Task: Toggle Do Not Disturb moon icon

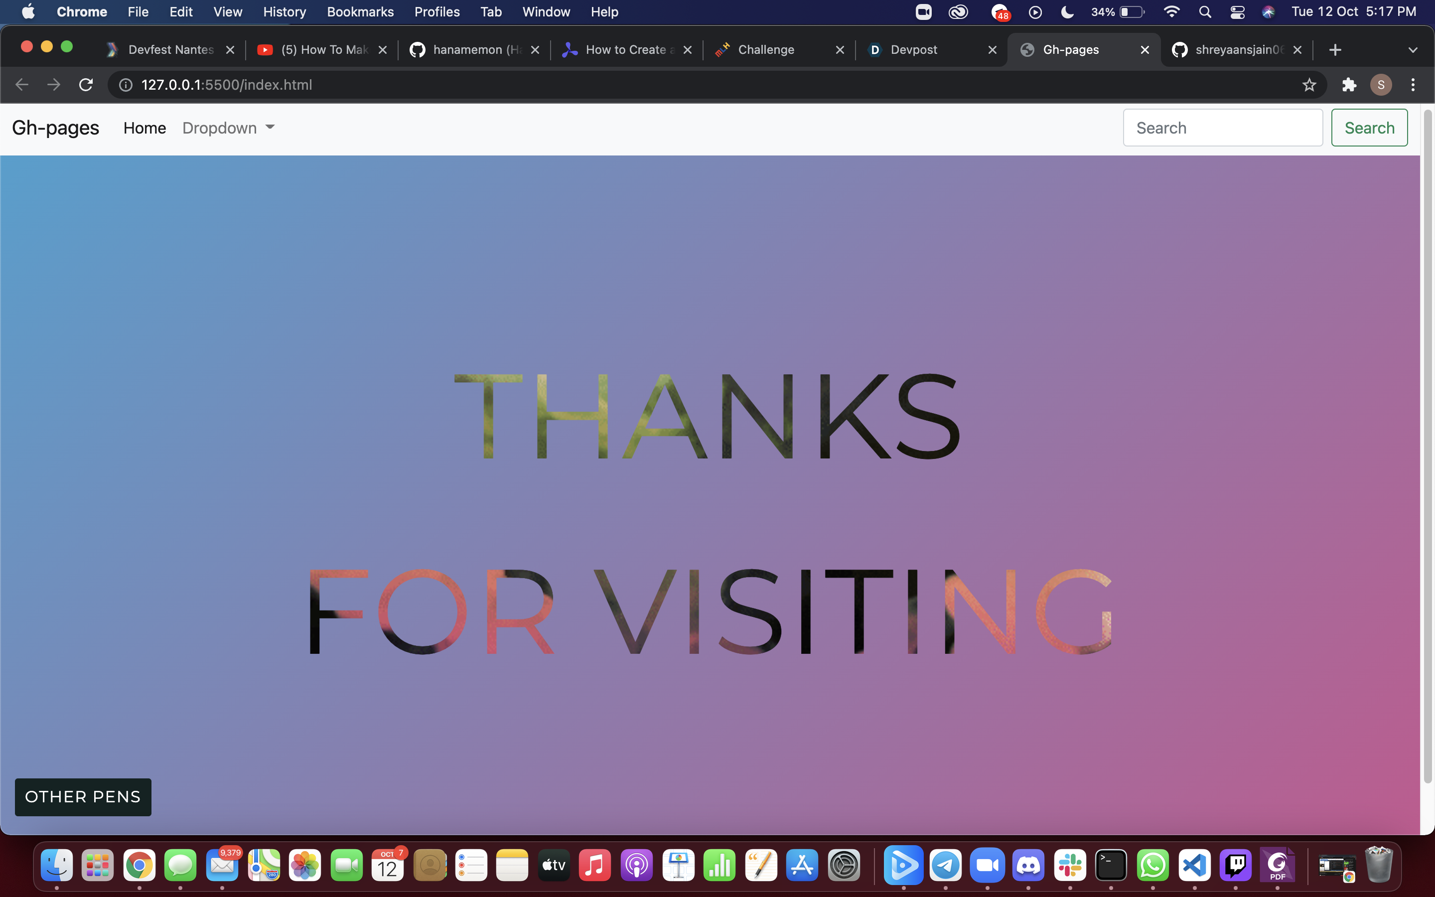Action: click(1067, 12)
